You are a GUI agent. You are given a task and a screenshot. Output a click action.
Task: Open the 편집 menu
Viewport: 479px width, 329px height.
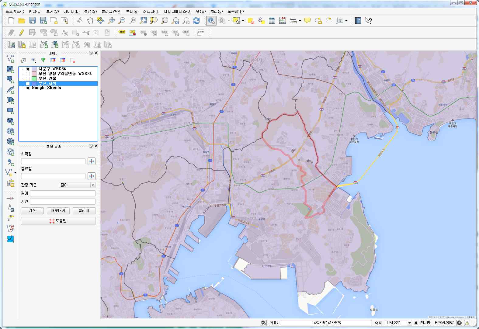click(35, 11)
